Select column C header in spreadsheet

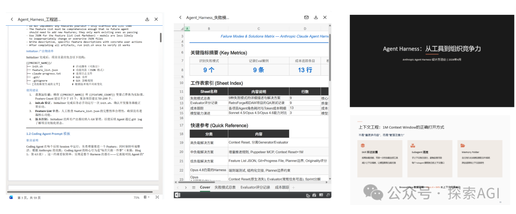tap(258, 29)
